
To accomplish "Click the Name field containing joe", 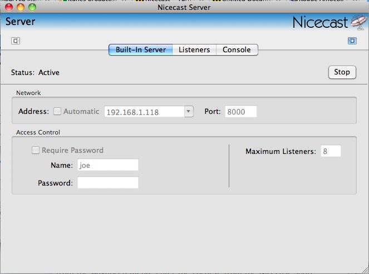I will [x=108, y=165].
